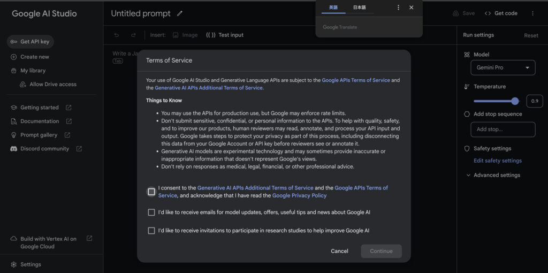Click Cancel in Terms of Service dialog

point(339,251)
